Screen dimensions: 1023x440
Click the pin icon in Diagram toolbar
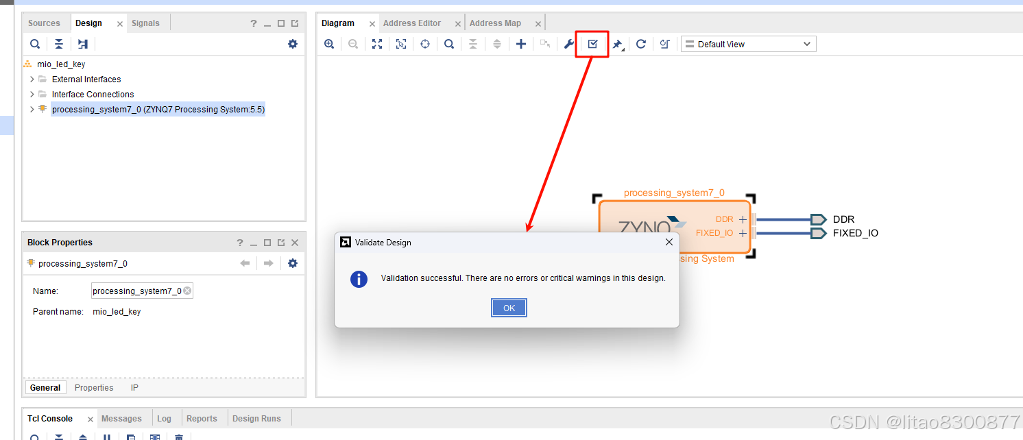click(x=617, y=45)
